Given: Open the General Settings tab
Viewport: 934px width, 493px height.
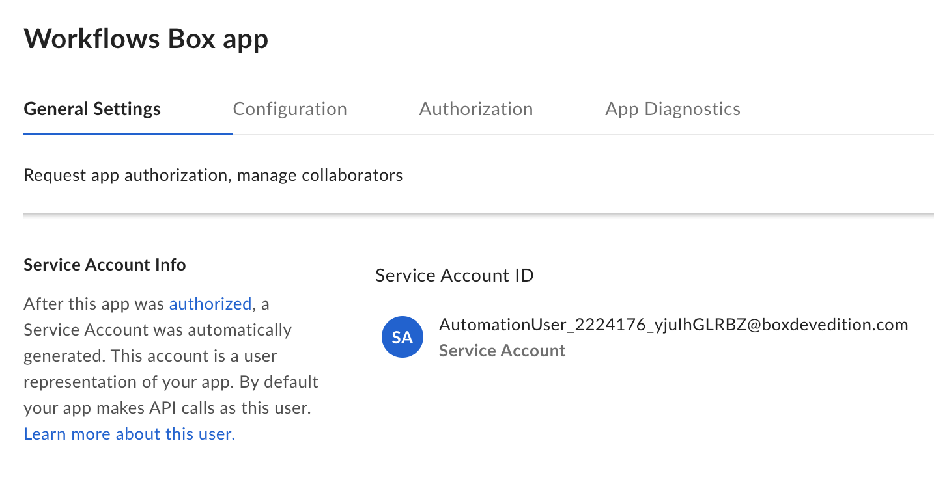Looking at the screenshot, I should click(92, 109).
